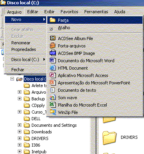
Task: Expand the DRIVERS folder tree node
Action: click(19, 138)
